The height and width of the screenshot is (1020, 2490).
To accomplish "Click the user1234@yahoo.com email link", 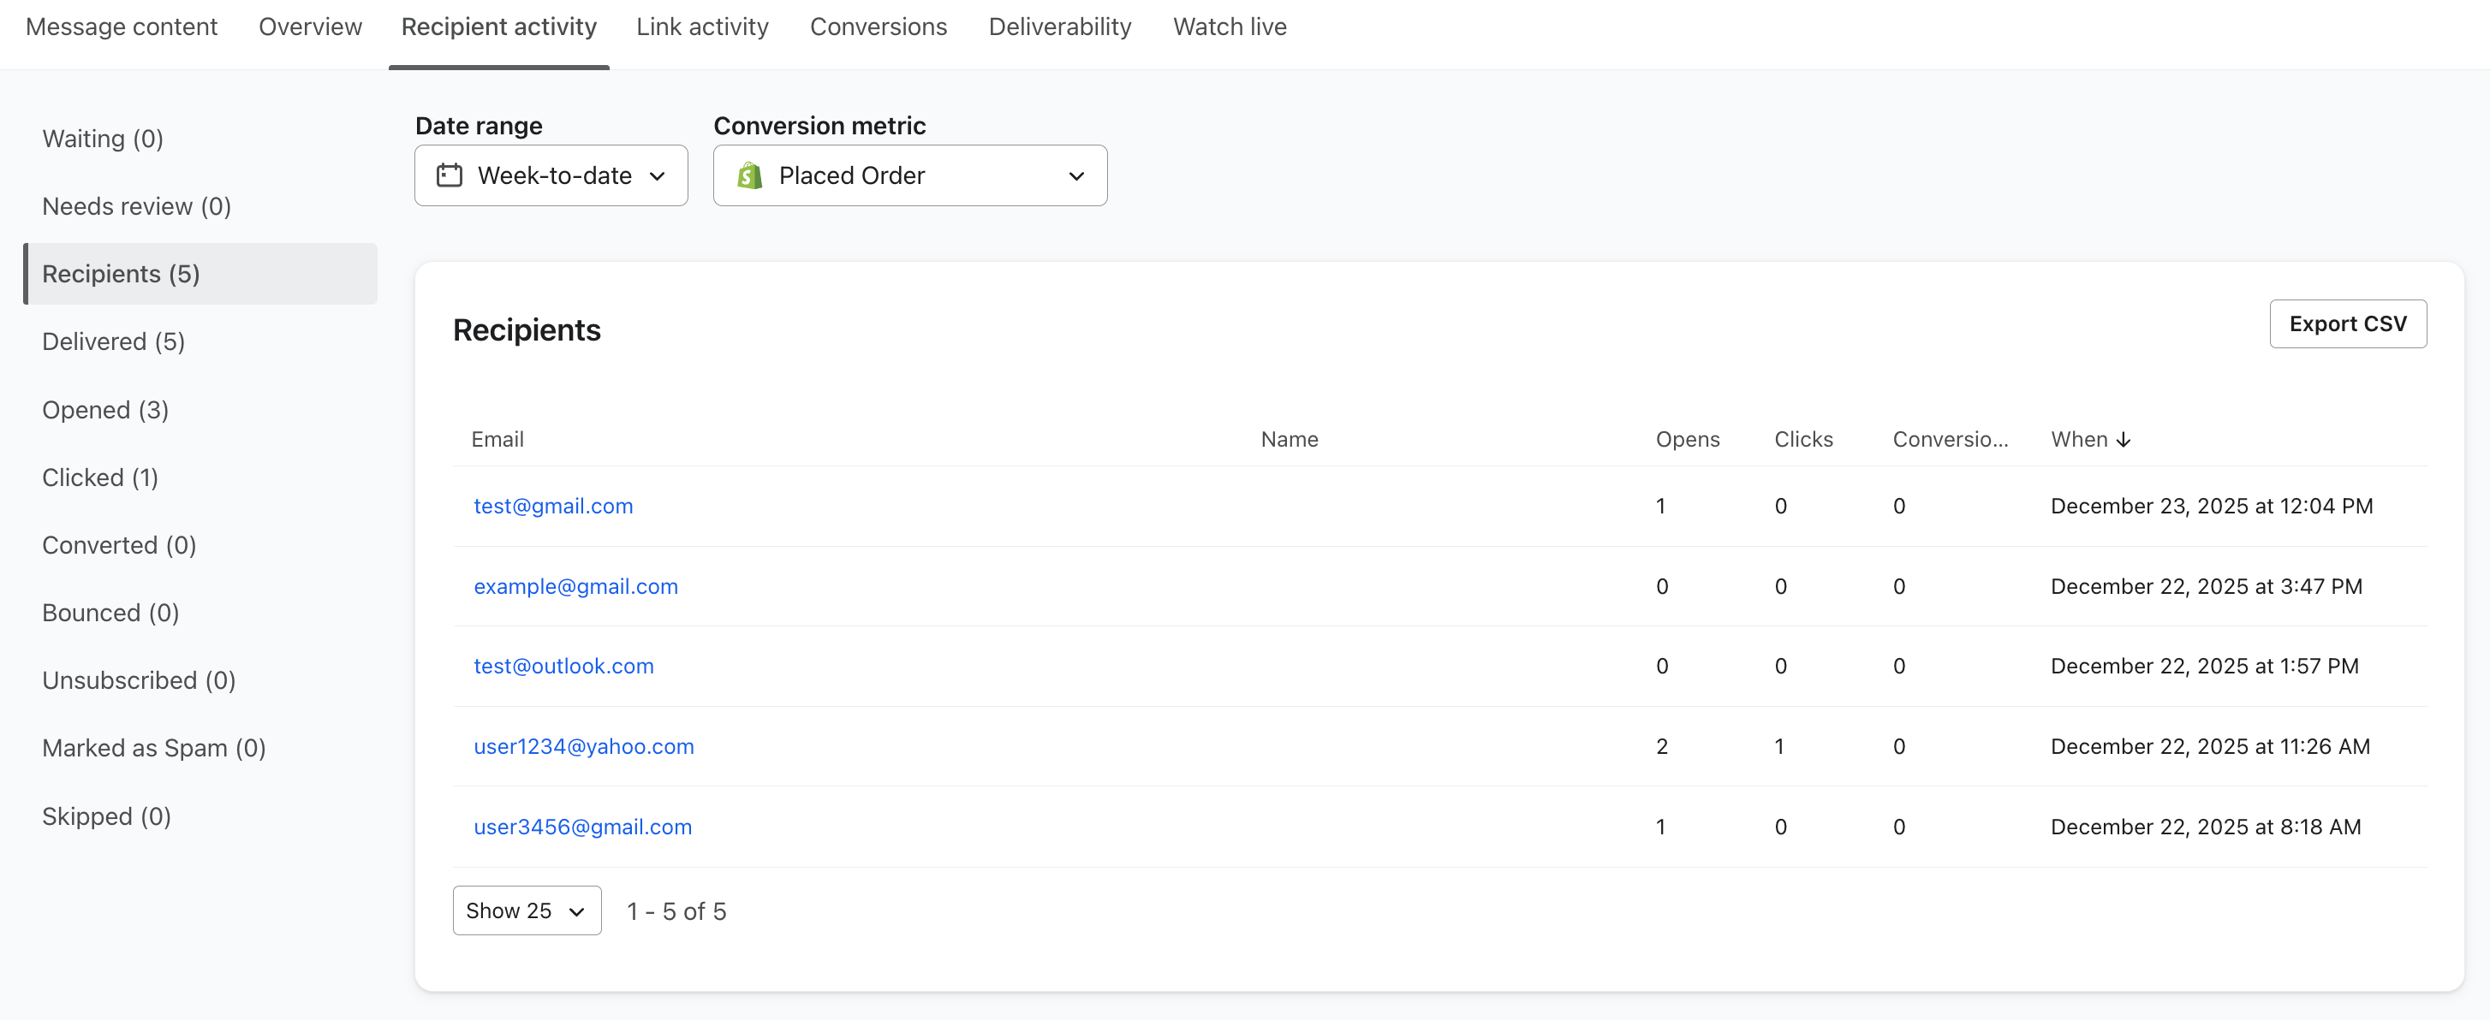I will [x=583, y=745].
